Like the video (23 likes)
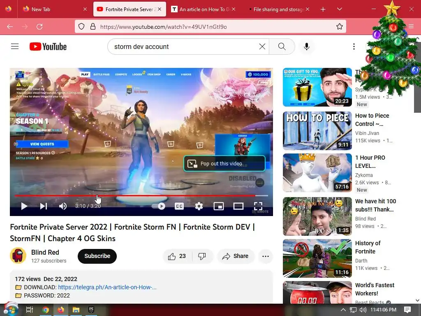The height and width of the screenshot is (316, 421). 177,256
